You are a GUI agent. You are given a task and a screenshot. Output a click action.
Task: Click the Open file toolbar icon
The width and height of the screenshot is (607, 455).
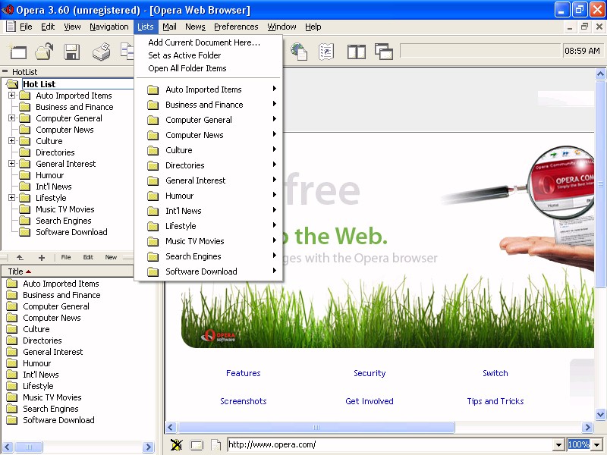[x=44, y=52]
